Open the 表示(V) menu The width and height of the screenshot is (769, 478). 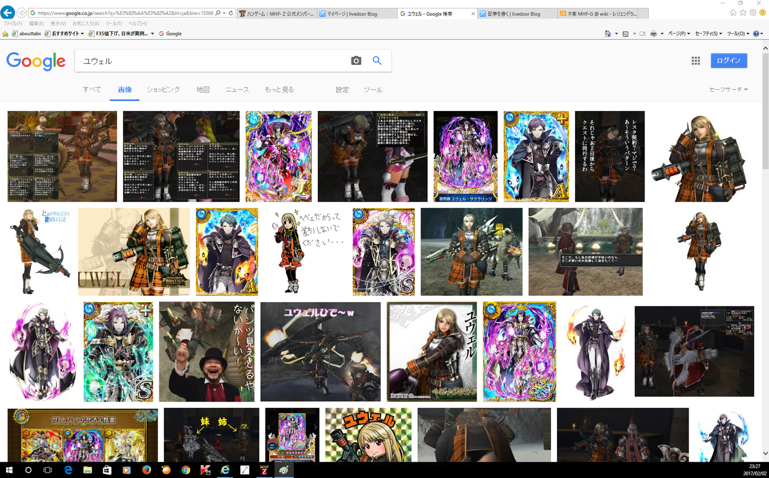point(58,23)
